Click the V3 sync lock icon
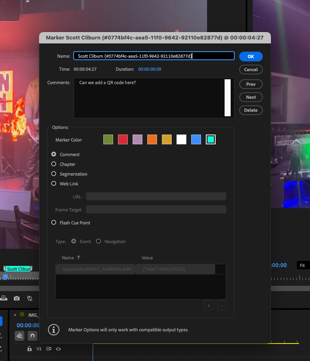 49,349
